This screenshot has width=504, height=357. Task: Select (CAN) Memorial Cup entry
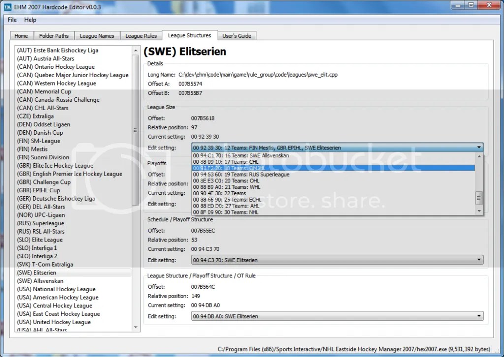click(74, 91)
